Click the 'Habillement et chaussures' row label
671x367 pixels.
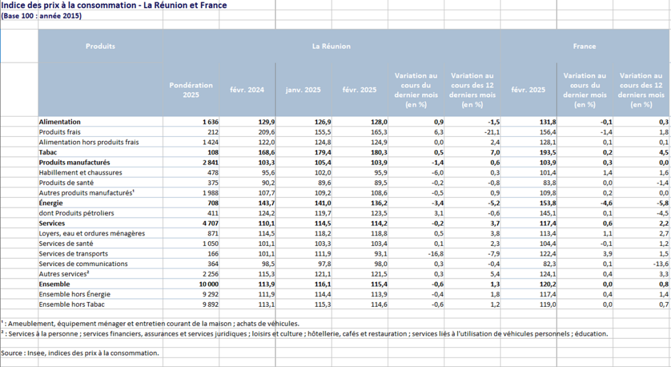(x=81, y=173)
